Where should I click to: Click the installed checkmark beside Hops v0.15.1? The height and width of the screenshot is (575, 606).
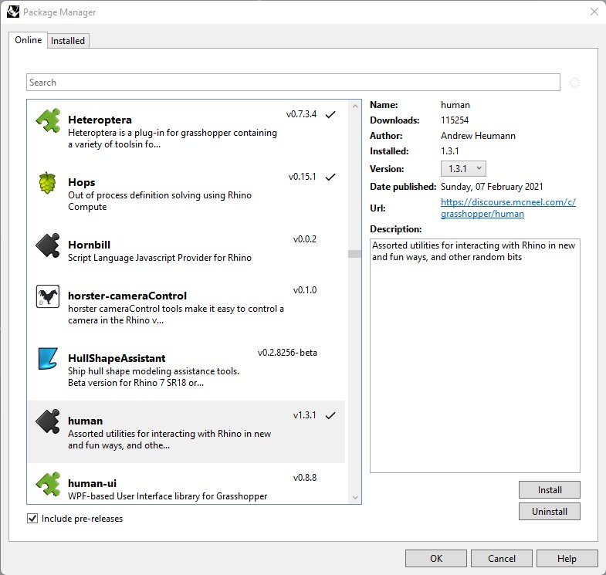click(x=330, y=177)
